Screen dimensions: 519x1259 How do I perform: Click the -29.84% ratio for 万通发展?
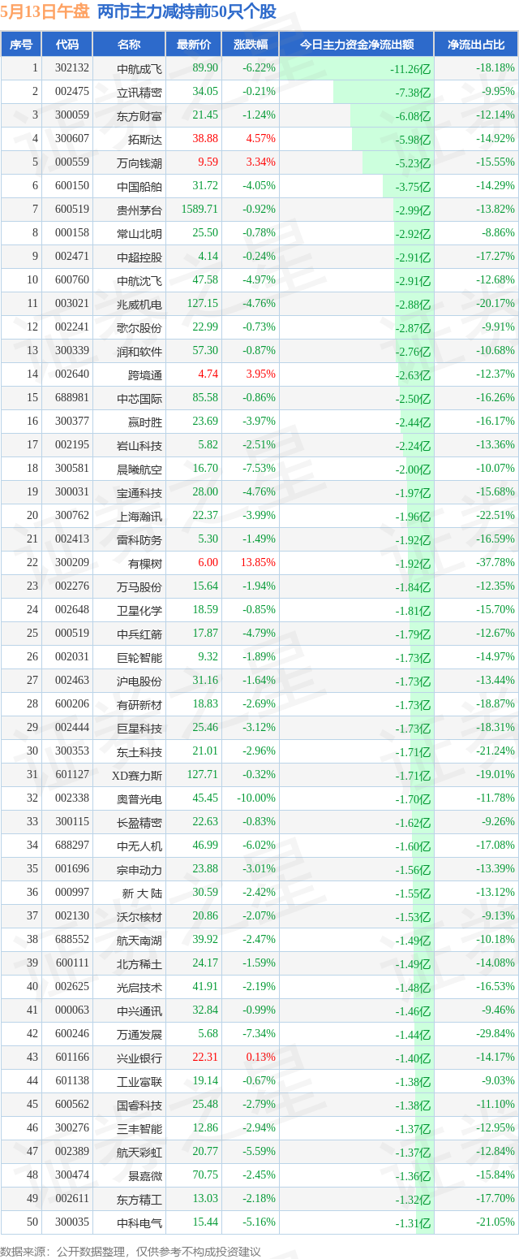tap(496, 1034)
